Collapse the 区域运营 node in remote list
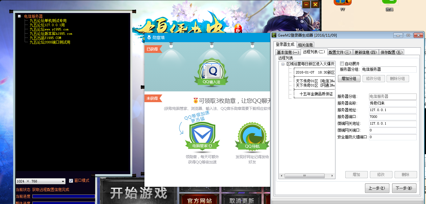This screenshot has height=204, width=426. (283, 64)
